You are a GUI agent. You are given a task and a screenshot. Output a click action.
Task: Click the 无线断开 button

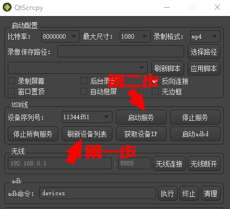pos(204,164)
